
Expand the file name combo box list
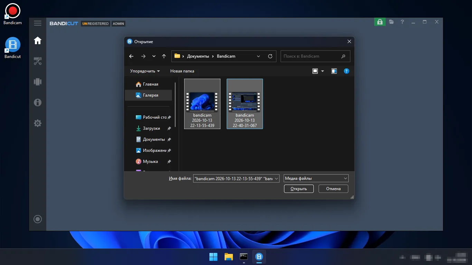pyautogui.click(x=276, y=179)
